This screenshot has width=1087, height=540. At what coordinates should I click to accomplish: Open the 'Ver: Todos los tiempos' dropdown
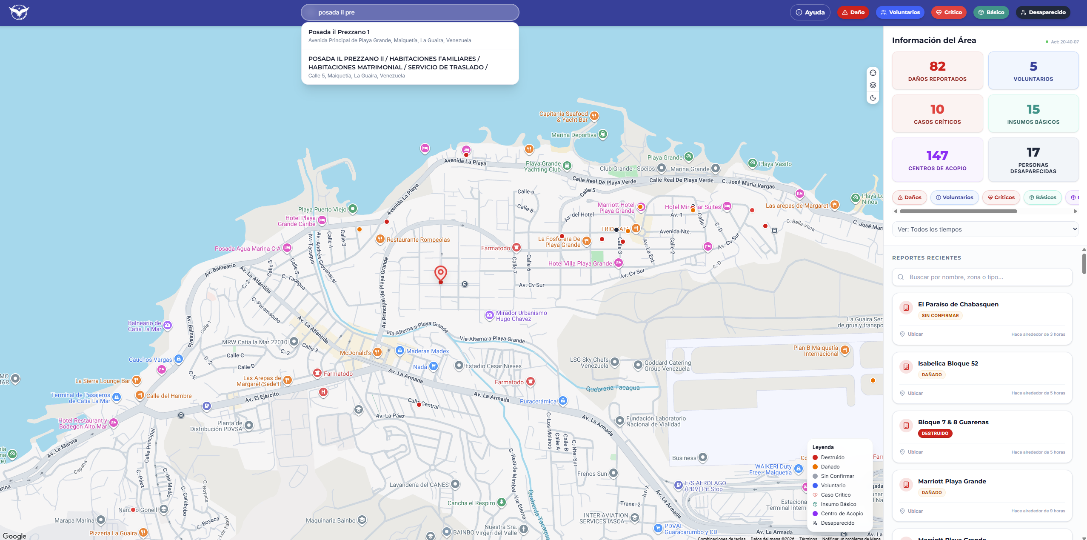[985, 229]
